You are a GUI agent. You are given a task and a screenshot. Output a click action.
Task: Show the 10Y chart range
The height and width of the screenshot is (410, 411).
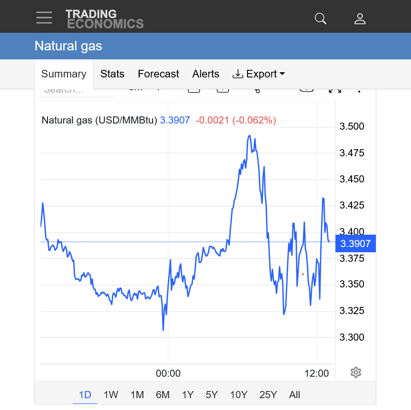coord(239,395)
